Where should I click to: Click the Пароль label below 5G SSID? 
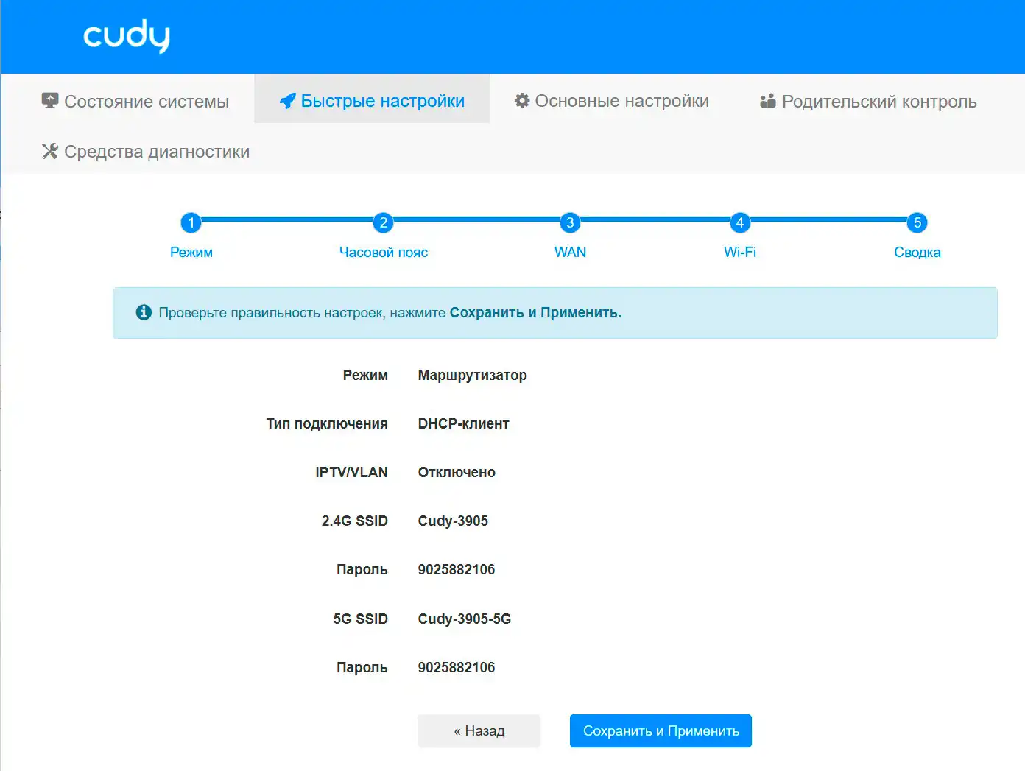[362, 667]
